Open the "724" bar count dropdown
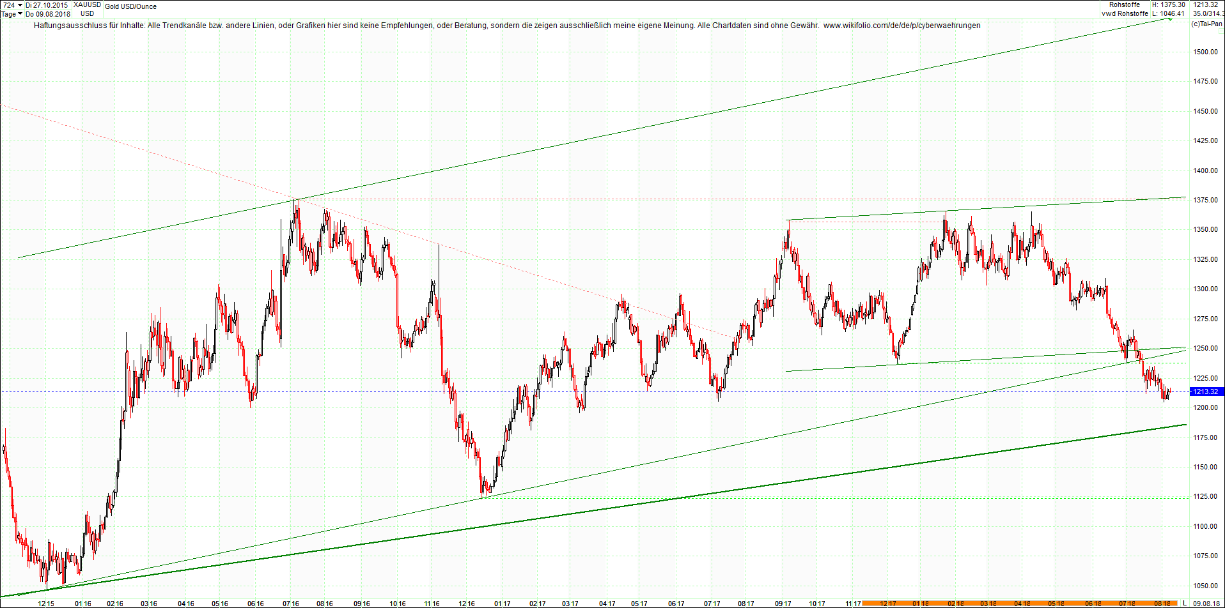The image size is (1225, 608). (x=12, y=4)
